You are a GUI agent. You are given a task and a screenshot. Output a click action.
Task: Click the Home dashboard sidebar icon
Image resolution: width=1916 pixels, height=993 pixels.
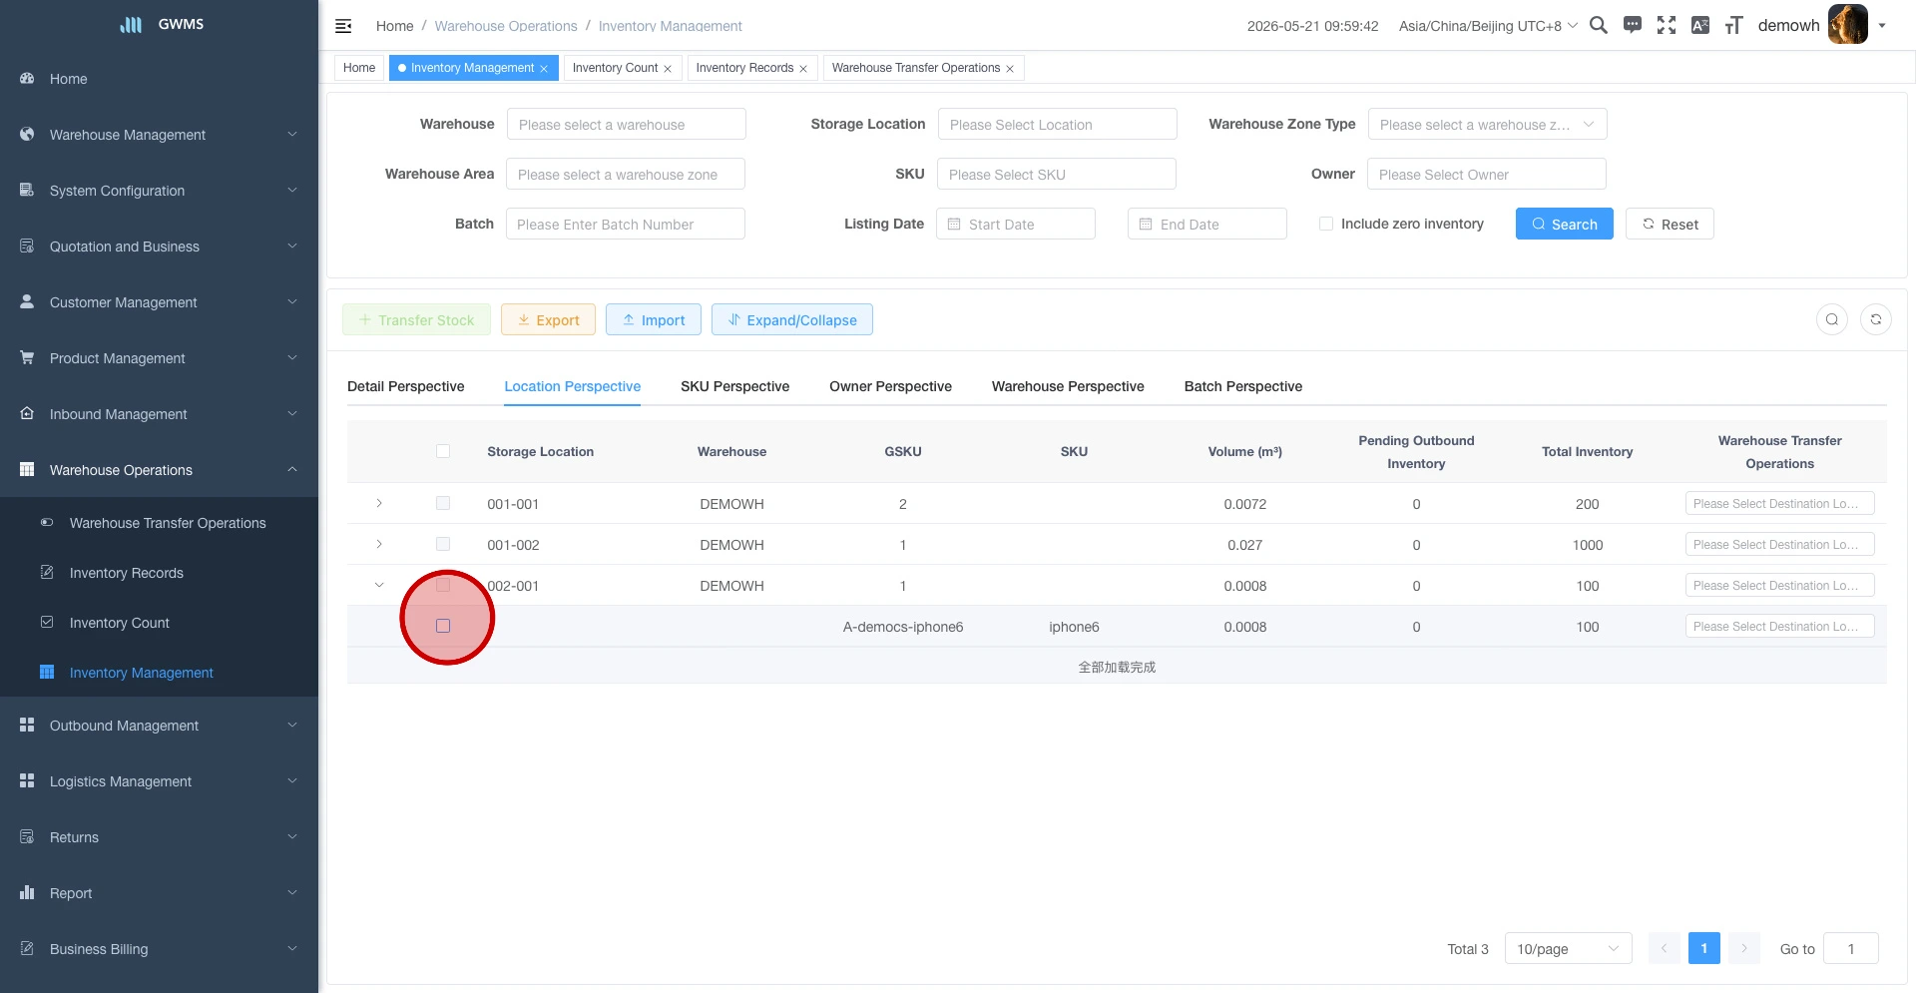27,78
